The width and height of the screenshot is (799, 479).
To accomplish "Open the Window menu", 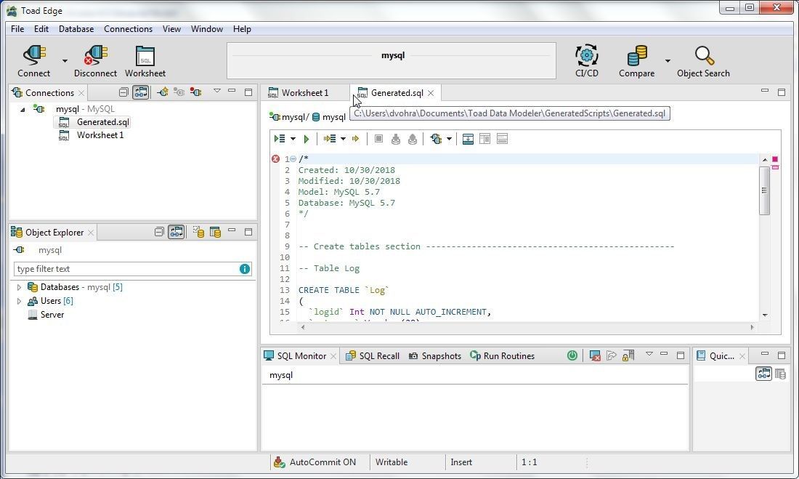I will [207, 29].
